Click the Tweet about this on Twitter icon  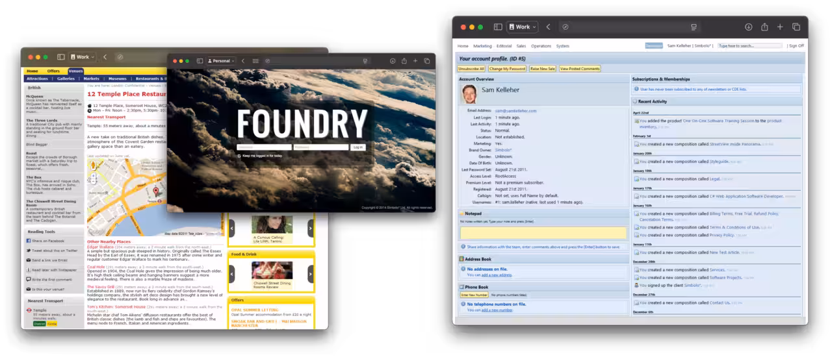pos(29,250)
